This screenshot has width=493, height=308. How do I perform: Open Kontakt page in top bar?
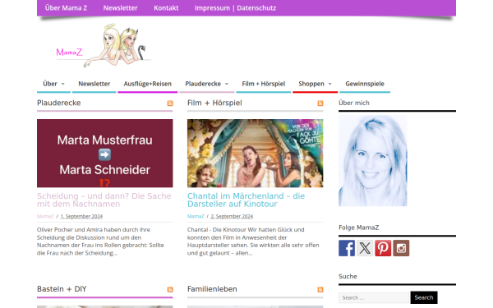point(166,8)
